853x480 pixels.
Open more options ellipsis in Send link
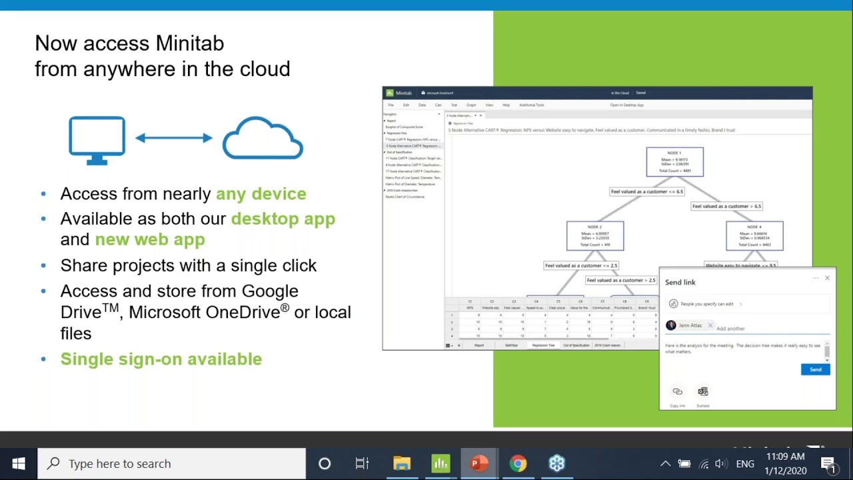[x=816, y=278]
